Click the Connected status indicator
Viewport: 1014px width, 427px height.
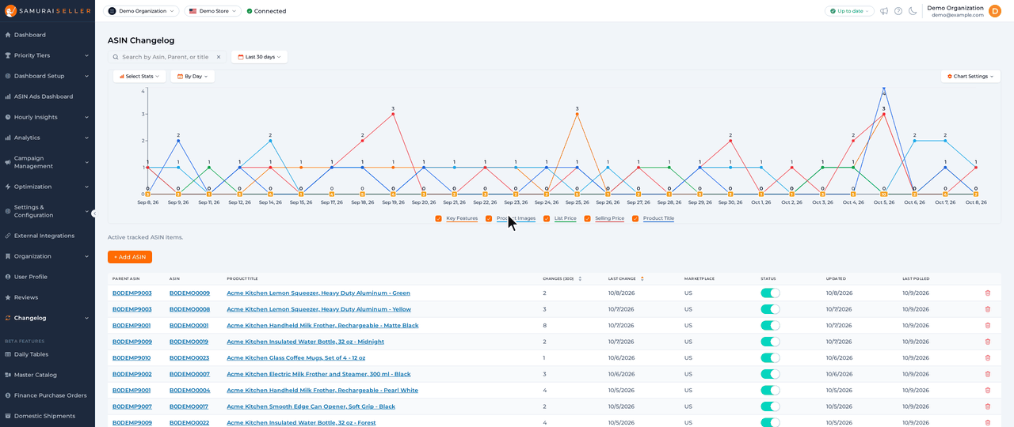tap(266, 11)
